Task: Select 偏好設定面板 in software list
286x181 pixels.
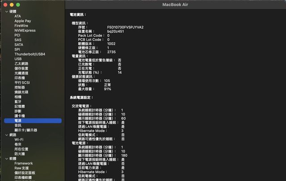Action: 25,173
